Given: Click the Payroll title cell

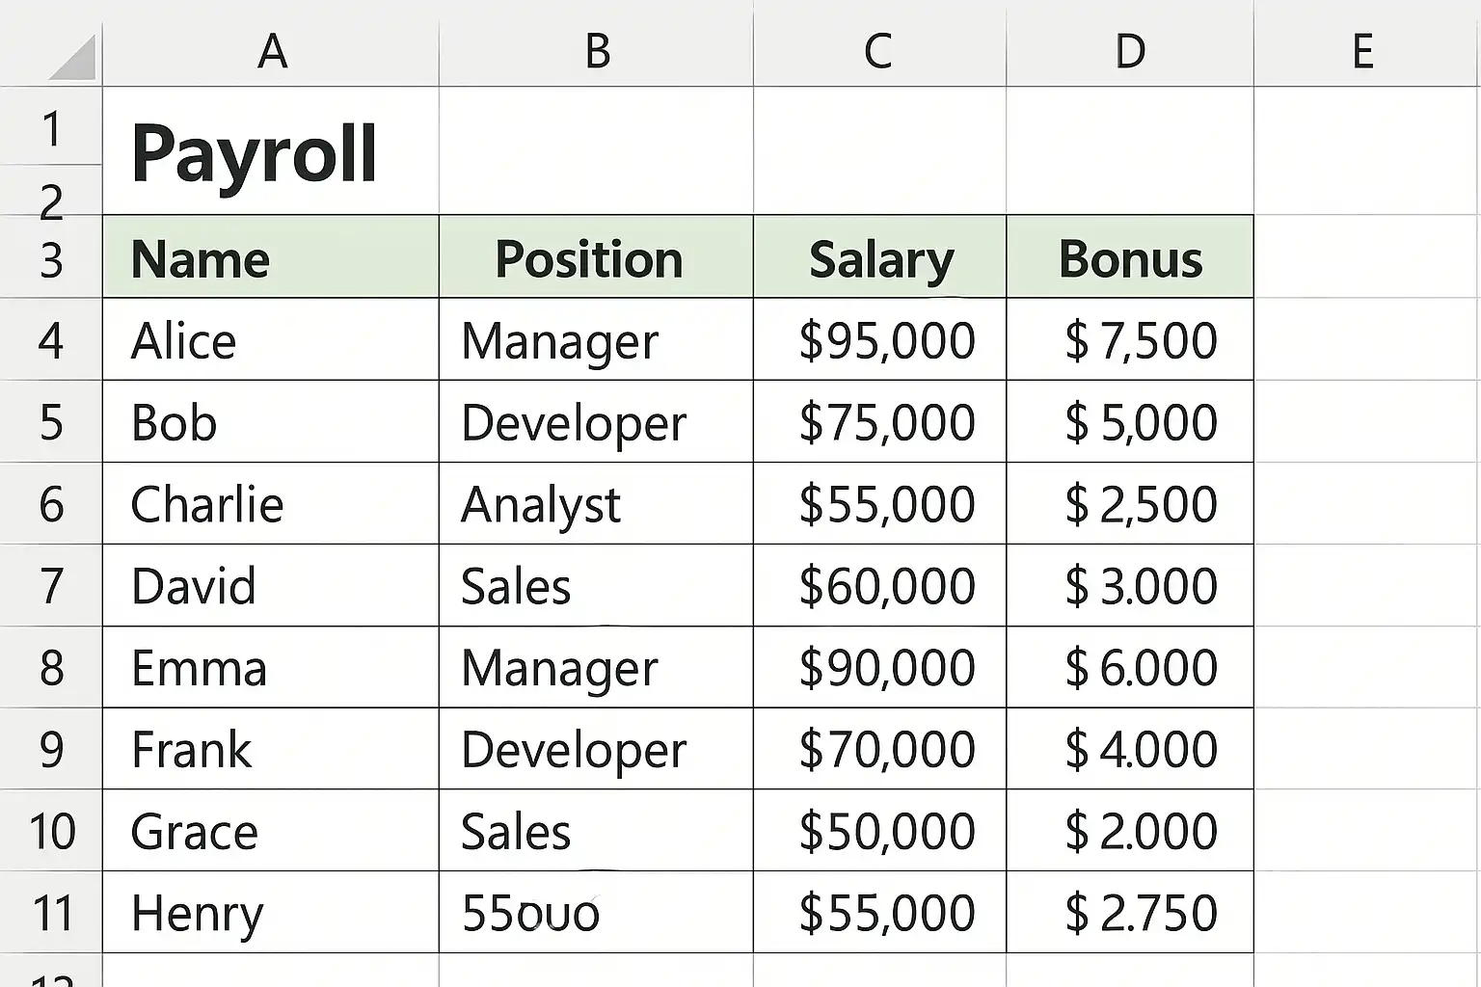Looking at the screenshot, I should [x=255, y=154].
